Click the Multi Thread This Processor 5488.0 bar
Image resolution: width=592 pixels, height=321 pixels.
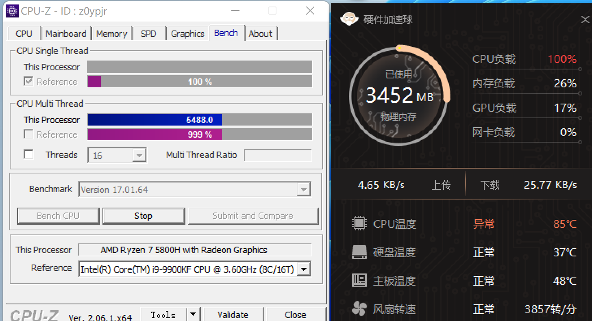pyautogui.click(x=200, y=120)
